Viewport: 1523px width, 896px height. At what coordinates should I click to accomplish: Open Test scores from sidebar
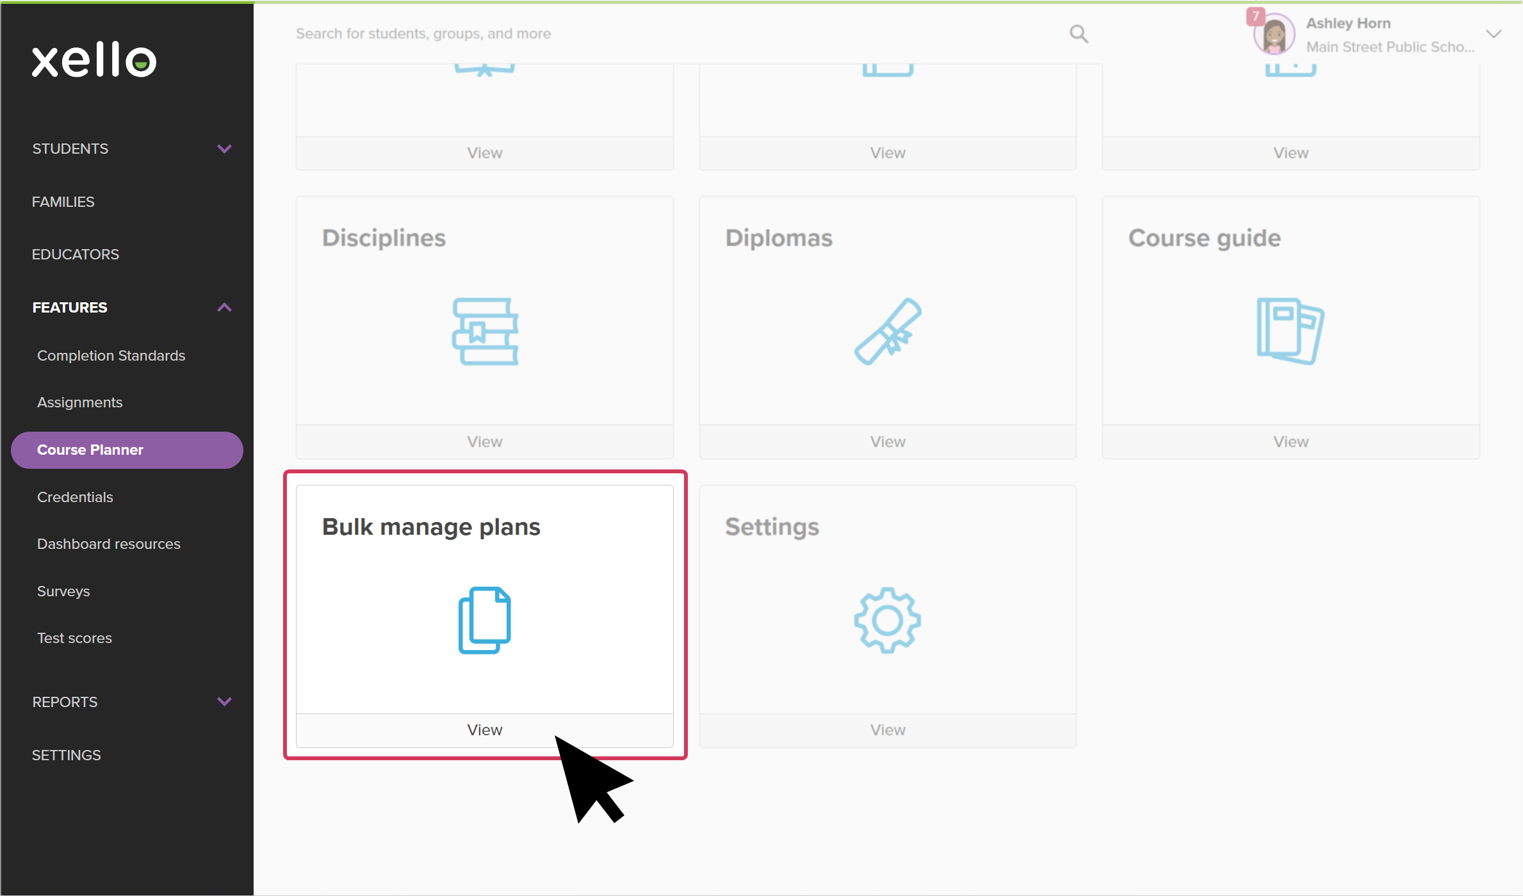point(74,638)
